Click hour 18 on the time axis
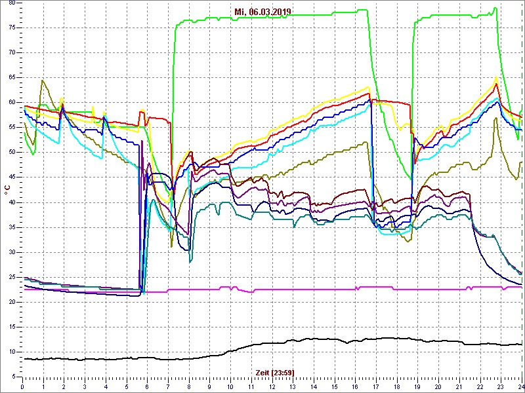The image size is (525, 393). 397,386
